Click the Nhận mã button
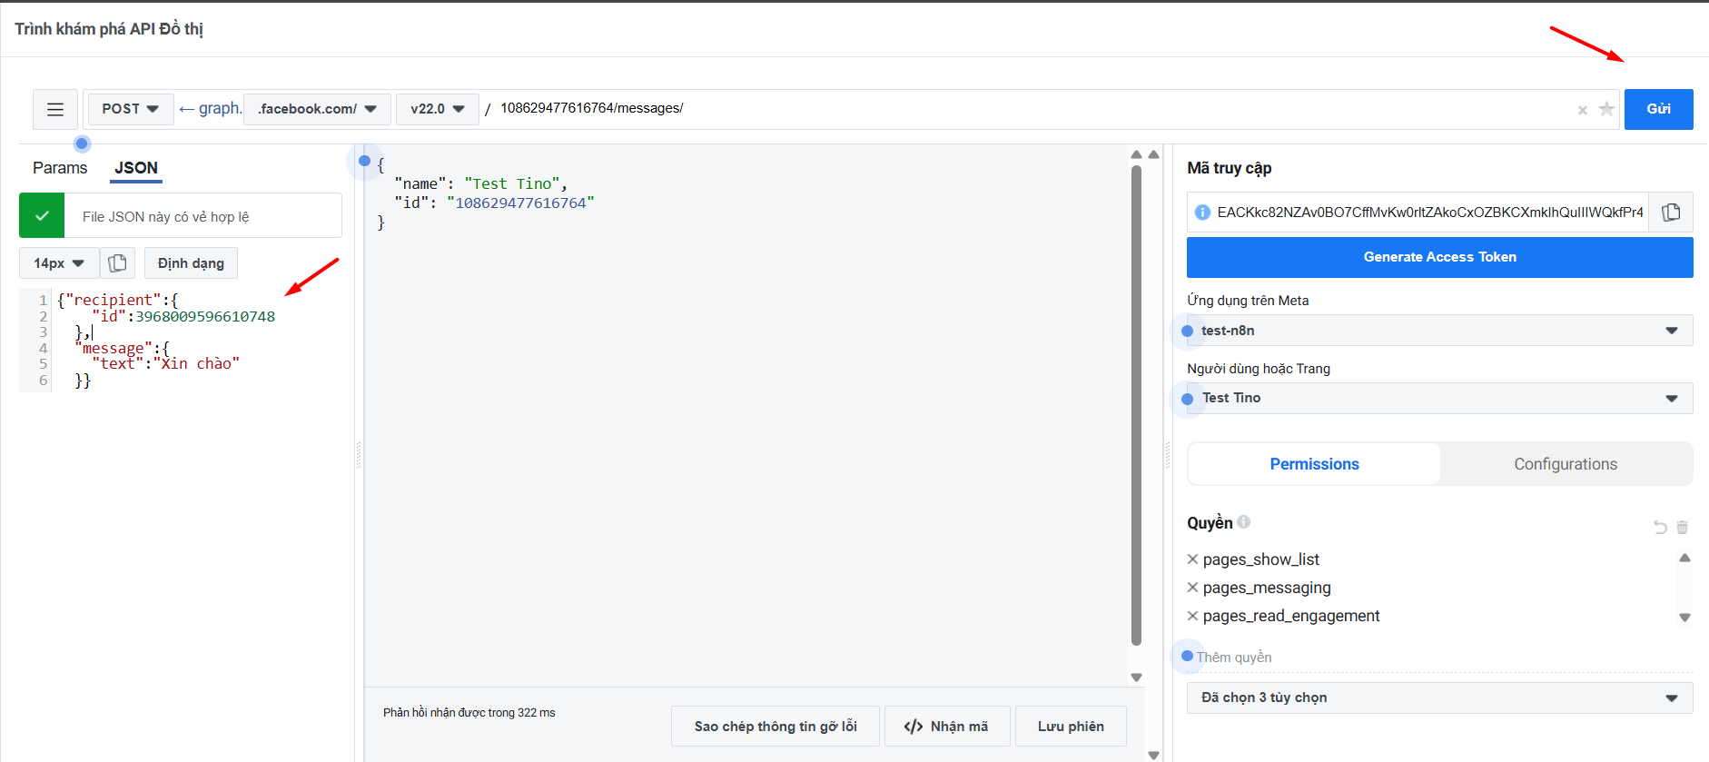 coord(947,727)
